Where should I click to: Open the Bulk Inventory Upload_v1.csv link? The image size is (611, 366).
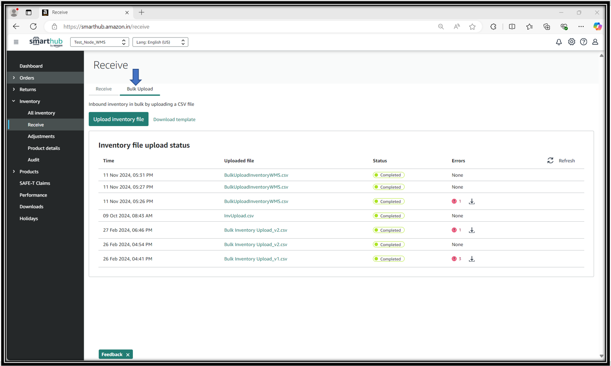[x=256, y=259]
